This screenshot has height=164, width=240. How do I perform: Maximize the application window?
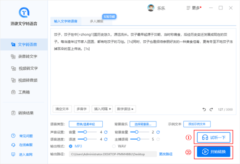click(221, 8)
